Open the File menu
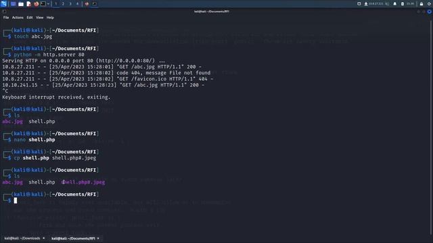This screenshot has height=243, width=433. click(6, 18)
